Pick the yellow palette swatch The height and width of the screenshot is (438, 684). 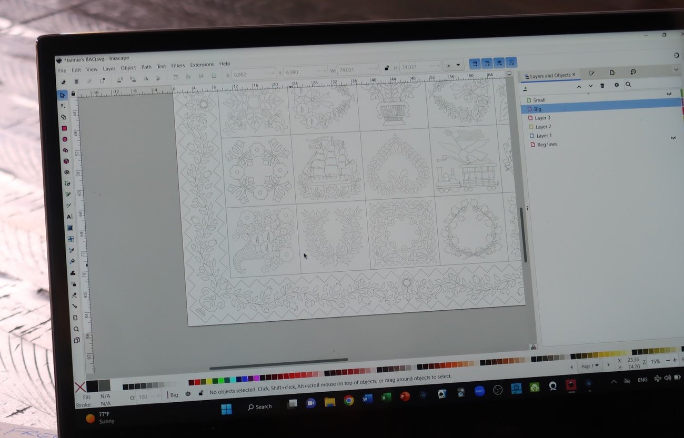click(x=209, y=381)
